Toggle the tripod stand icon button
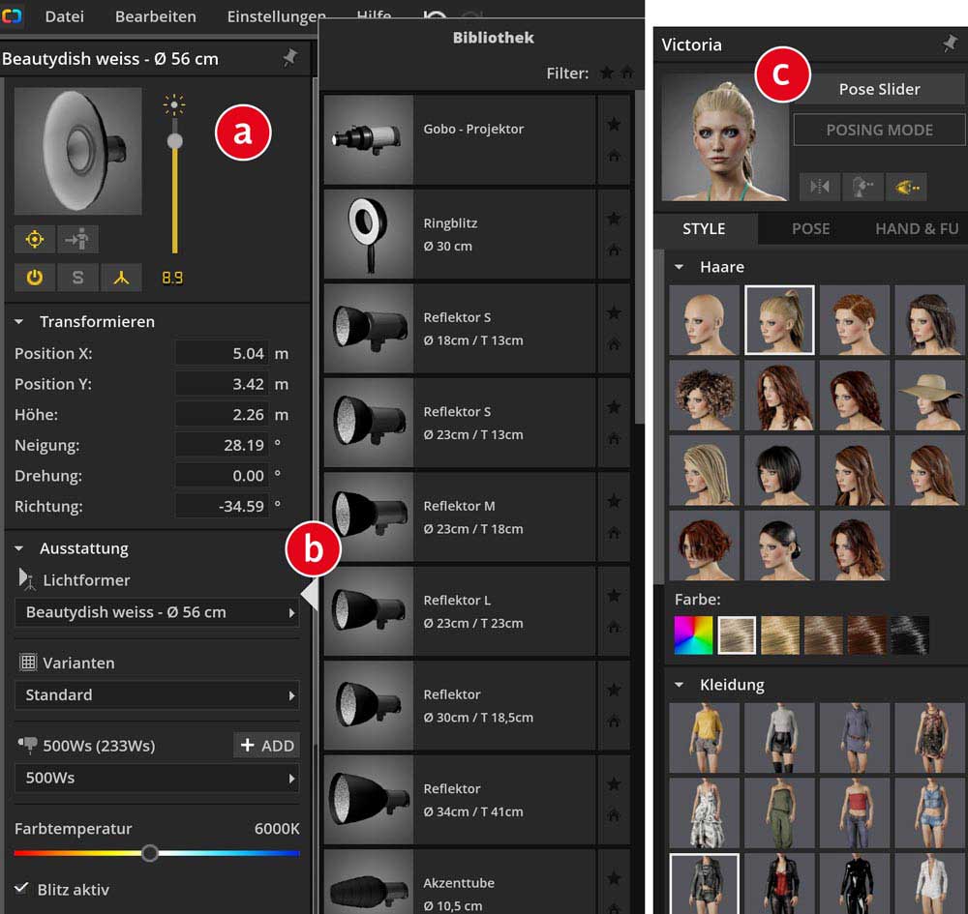 tap(121, 278)
